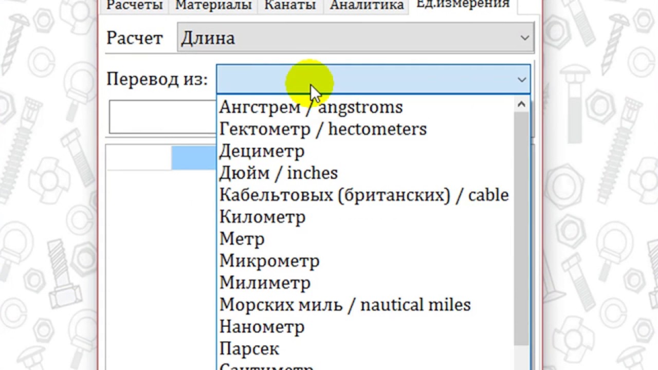Expand the Расчет Длина dropdown
This screenshot has width=658, height=370.
point(524,38)
